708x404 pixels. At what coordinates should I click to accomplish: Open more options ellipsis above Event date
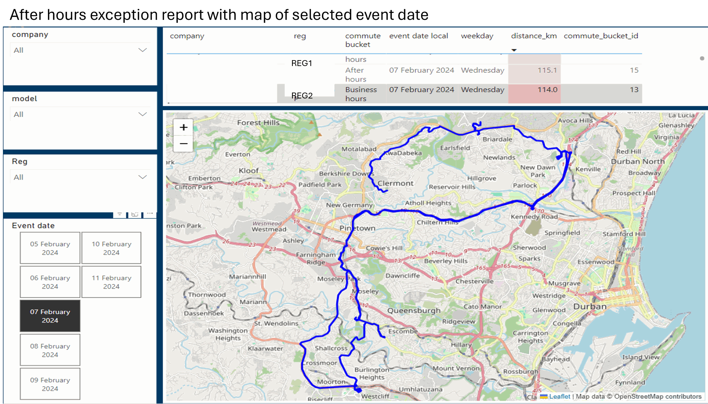pyautogui.click(x=150, y=214)
